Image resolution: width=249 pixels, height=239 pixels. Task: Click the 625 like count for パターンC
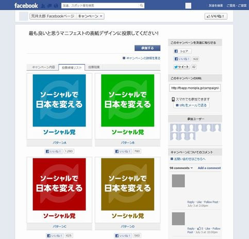point(69,235)
